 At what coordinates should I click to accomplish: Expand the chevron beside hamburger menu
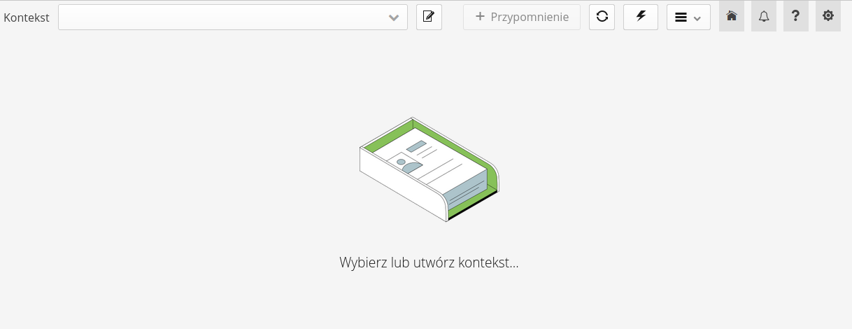point(697,18)
